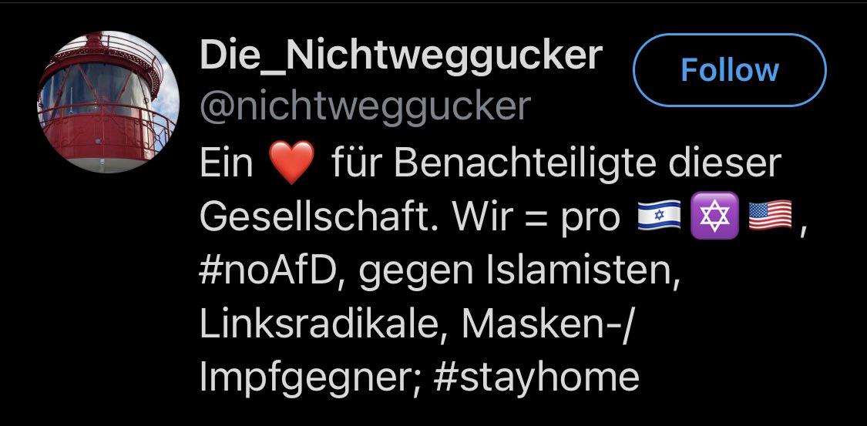Open the #stayhome hashtag
This screenshot has width=867, height=426.
coord(536,377)
